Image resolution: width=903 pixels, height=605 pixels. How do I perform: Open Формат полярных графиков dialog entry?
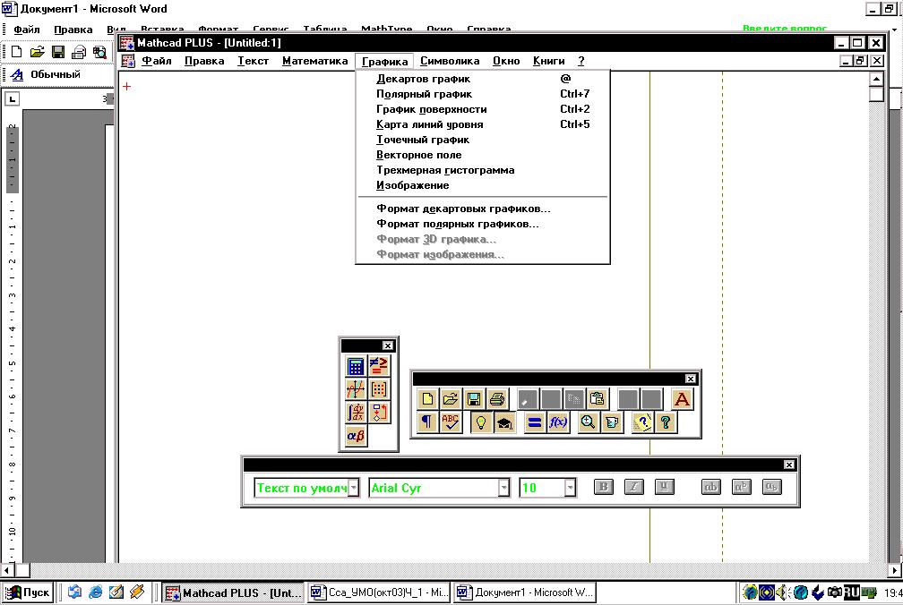[483, 224]
